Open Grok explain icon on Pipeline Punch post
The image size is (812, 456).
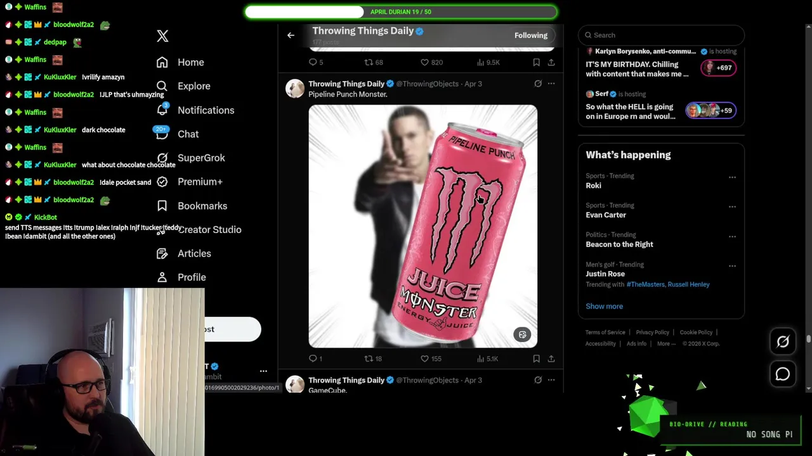[x=538, y=84]
